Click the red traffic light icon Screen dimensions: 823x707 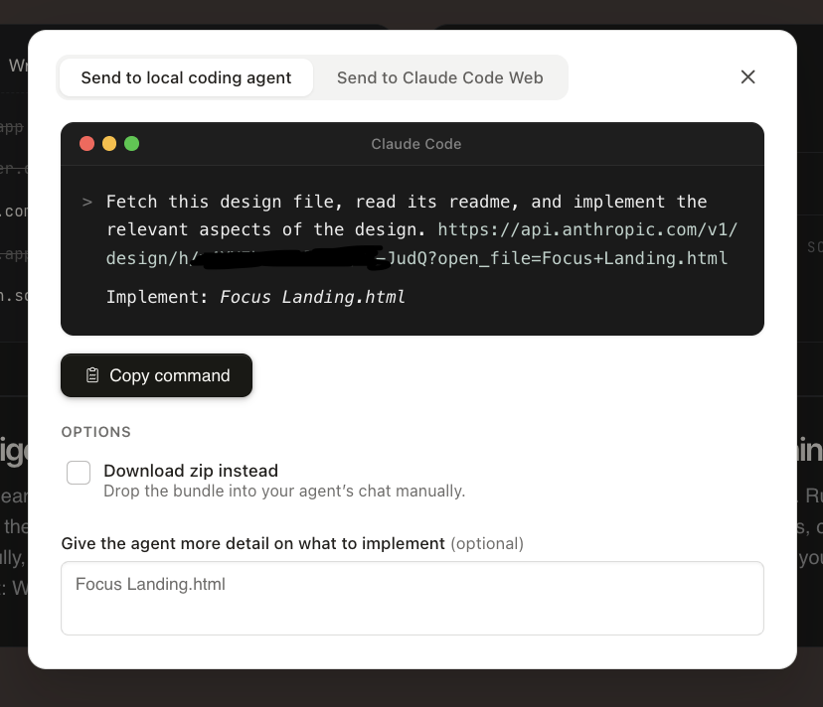[x=87, y=143]
